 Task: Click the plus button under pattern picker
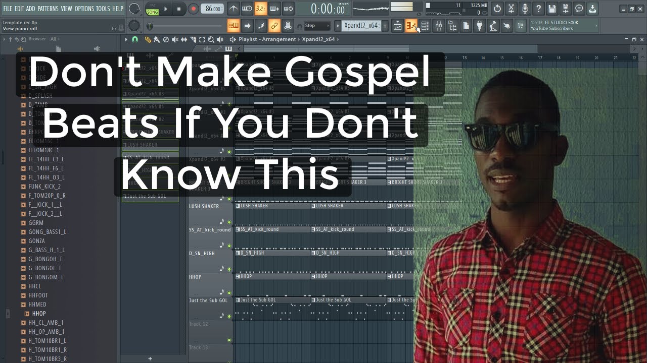point(150,358)
